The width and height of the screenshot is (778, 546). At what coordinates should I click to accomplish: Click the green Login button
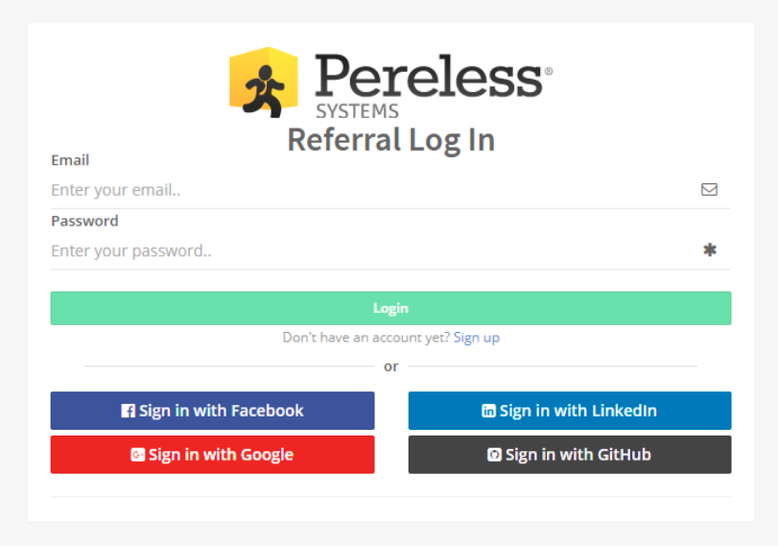point(390,308)
